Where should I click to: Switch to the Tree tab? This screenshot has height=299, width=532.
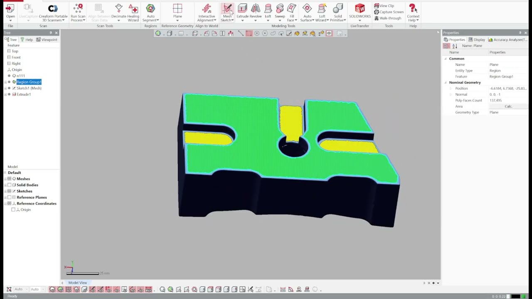click(11, 39)
